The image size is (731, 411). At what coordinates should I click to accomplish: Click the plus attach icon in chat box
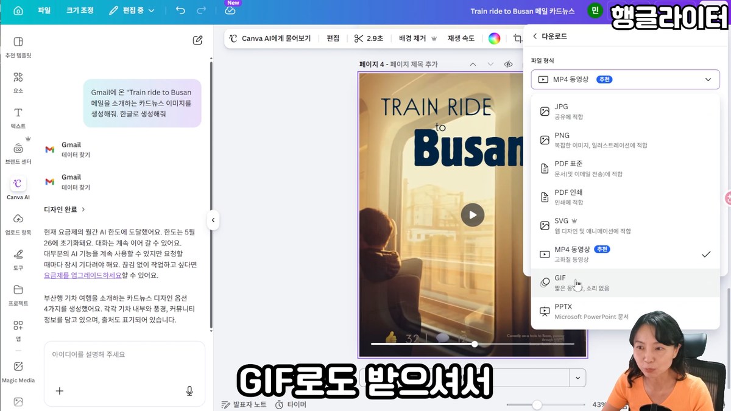click(60, 391)
